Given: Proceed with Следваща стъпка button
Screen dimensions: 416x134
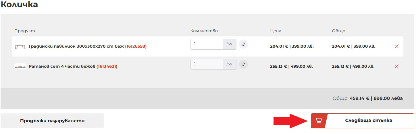Looking at the screenshot, I should [363, 121].
